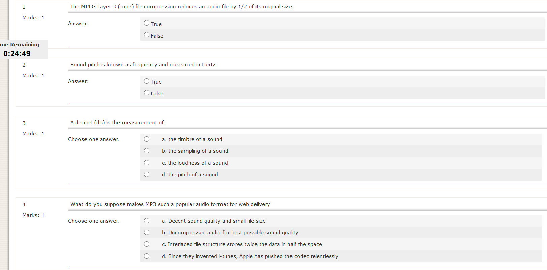547x270 pixels.
Task: Pick 'the sampling of a sound' option
Action: [x=147, y=151]
